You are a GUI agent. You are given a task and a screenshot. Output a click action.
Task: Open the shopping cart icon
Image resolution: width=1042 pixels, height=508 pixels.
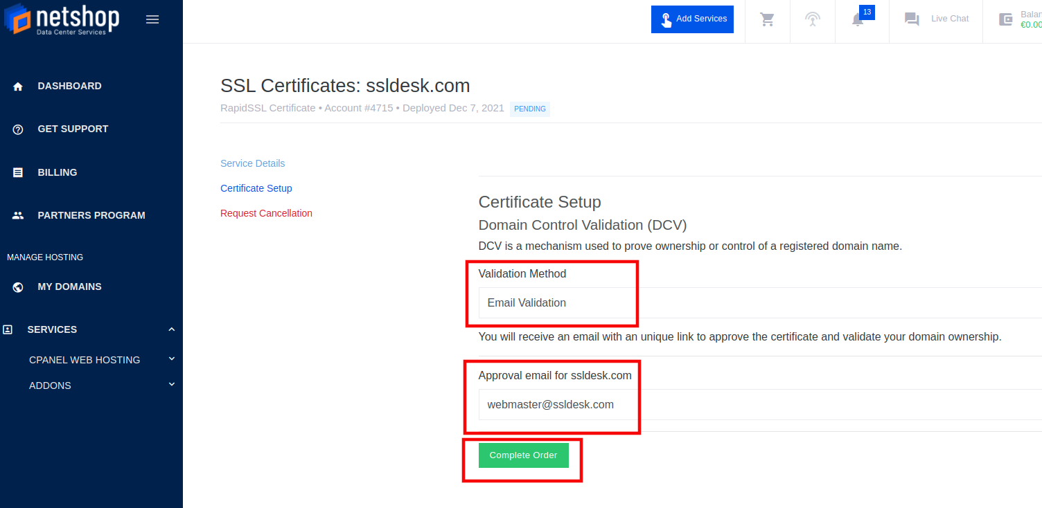tap(768, 19)
